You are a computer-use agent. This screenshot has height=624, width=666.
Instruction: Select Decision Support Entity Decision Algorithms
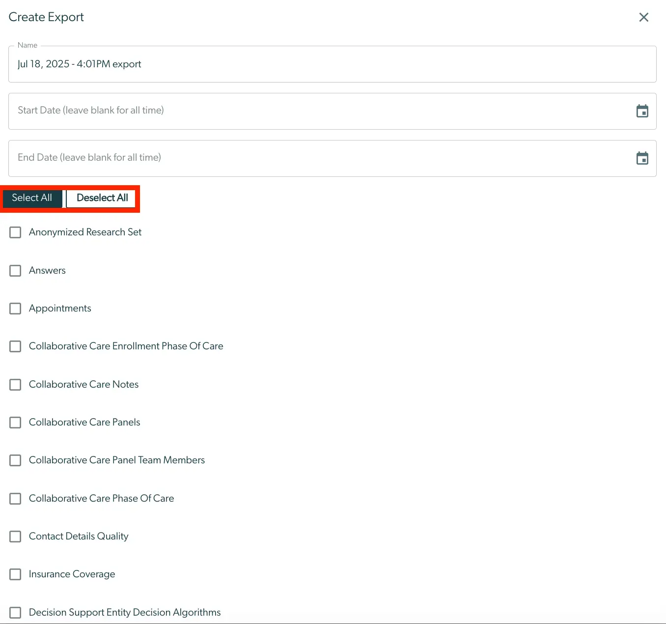click(x=15, y=613)
